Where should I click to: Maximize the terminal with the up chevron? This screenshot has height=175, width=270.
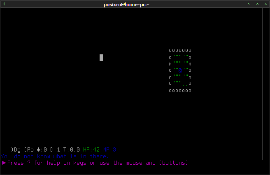[257, 4]
